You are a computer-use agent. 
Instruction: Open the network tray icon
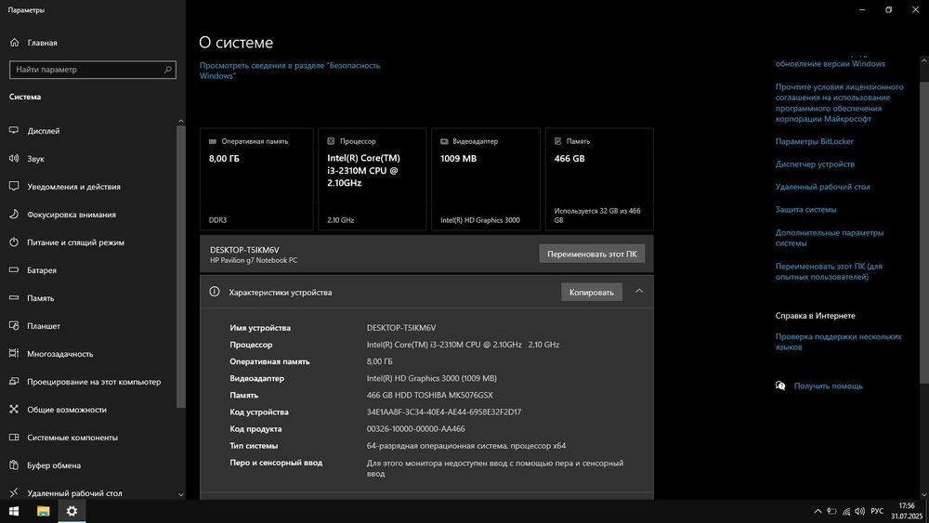click(x=846, y=511)
